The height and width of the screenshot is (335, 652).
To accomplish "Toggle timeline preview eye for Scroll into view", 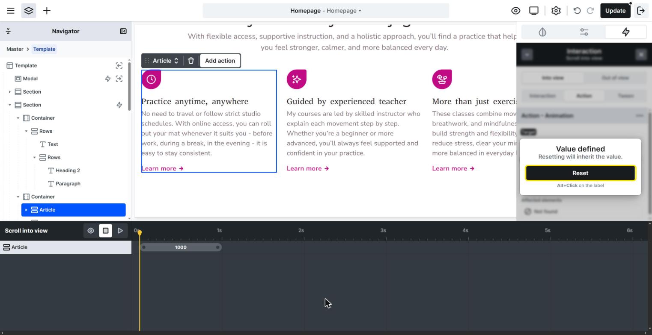I will point(91,231).
